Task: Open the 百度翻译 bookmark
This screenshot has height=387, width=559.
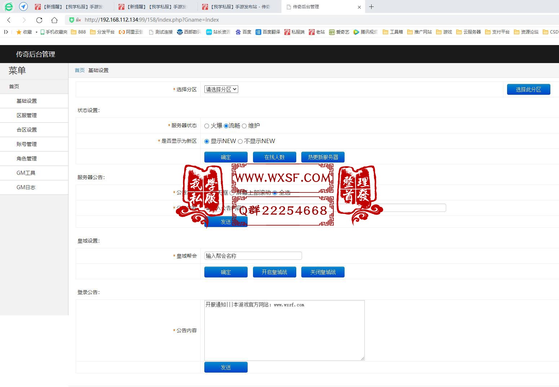Action: pos(268,32)
